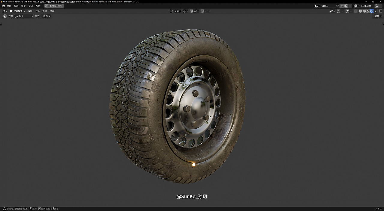Delete the Scene with the X icon
384x211 pixels.
pyautogui.click(x=350, y=6)
